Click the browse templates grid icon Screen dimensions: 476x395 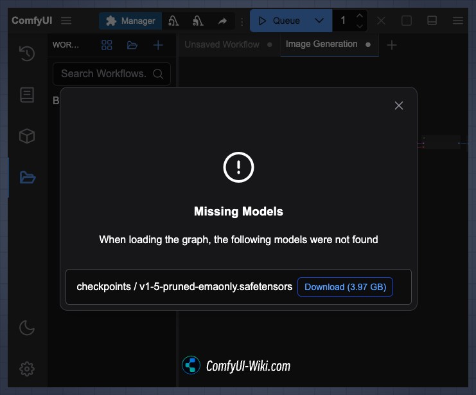[x=107, y=45]
